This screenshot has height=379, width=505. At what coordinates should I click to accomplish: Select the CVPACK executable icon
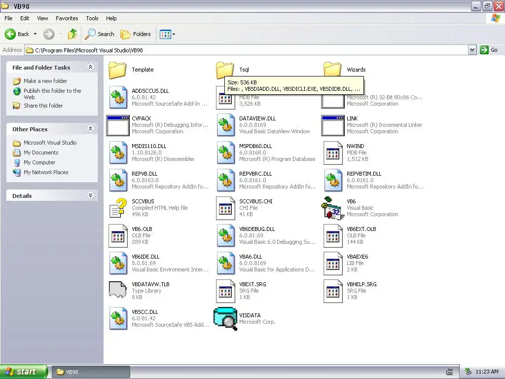tap(118, 125)
